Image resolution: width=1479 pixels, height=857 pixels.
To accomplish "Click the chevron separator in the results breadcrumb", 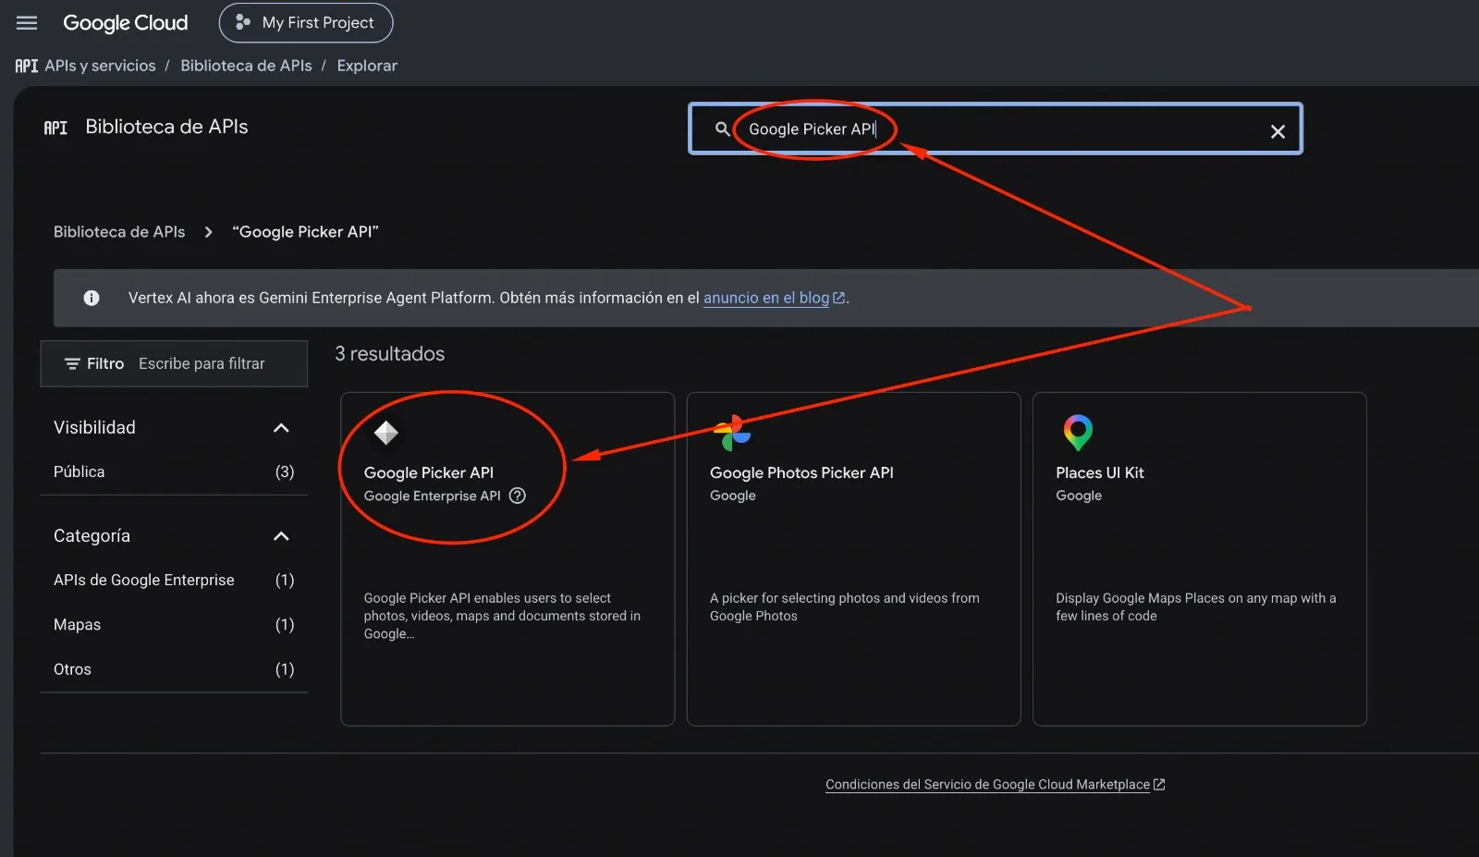I will pos(209,232).
